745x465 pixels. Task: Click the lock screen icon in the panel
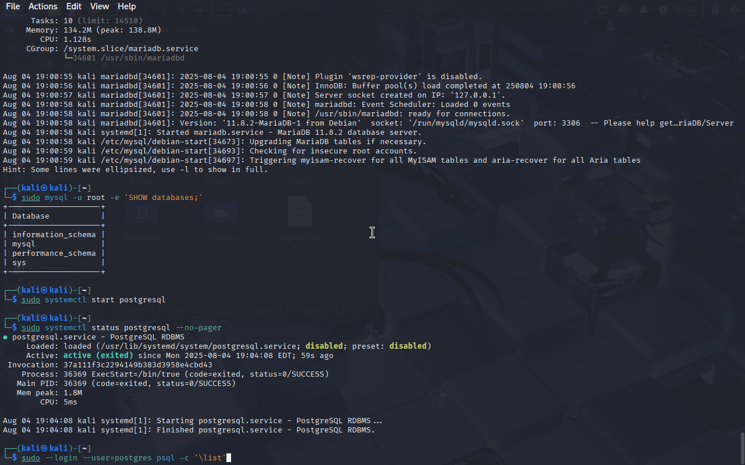tap(715, 10)
